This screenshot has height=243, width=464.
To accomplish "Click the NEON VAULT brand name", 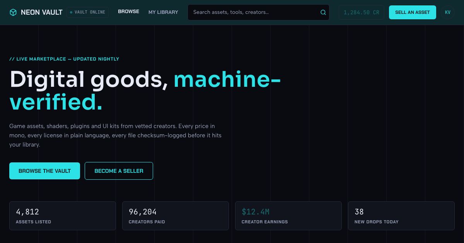I will pos(42,12).
